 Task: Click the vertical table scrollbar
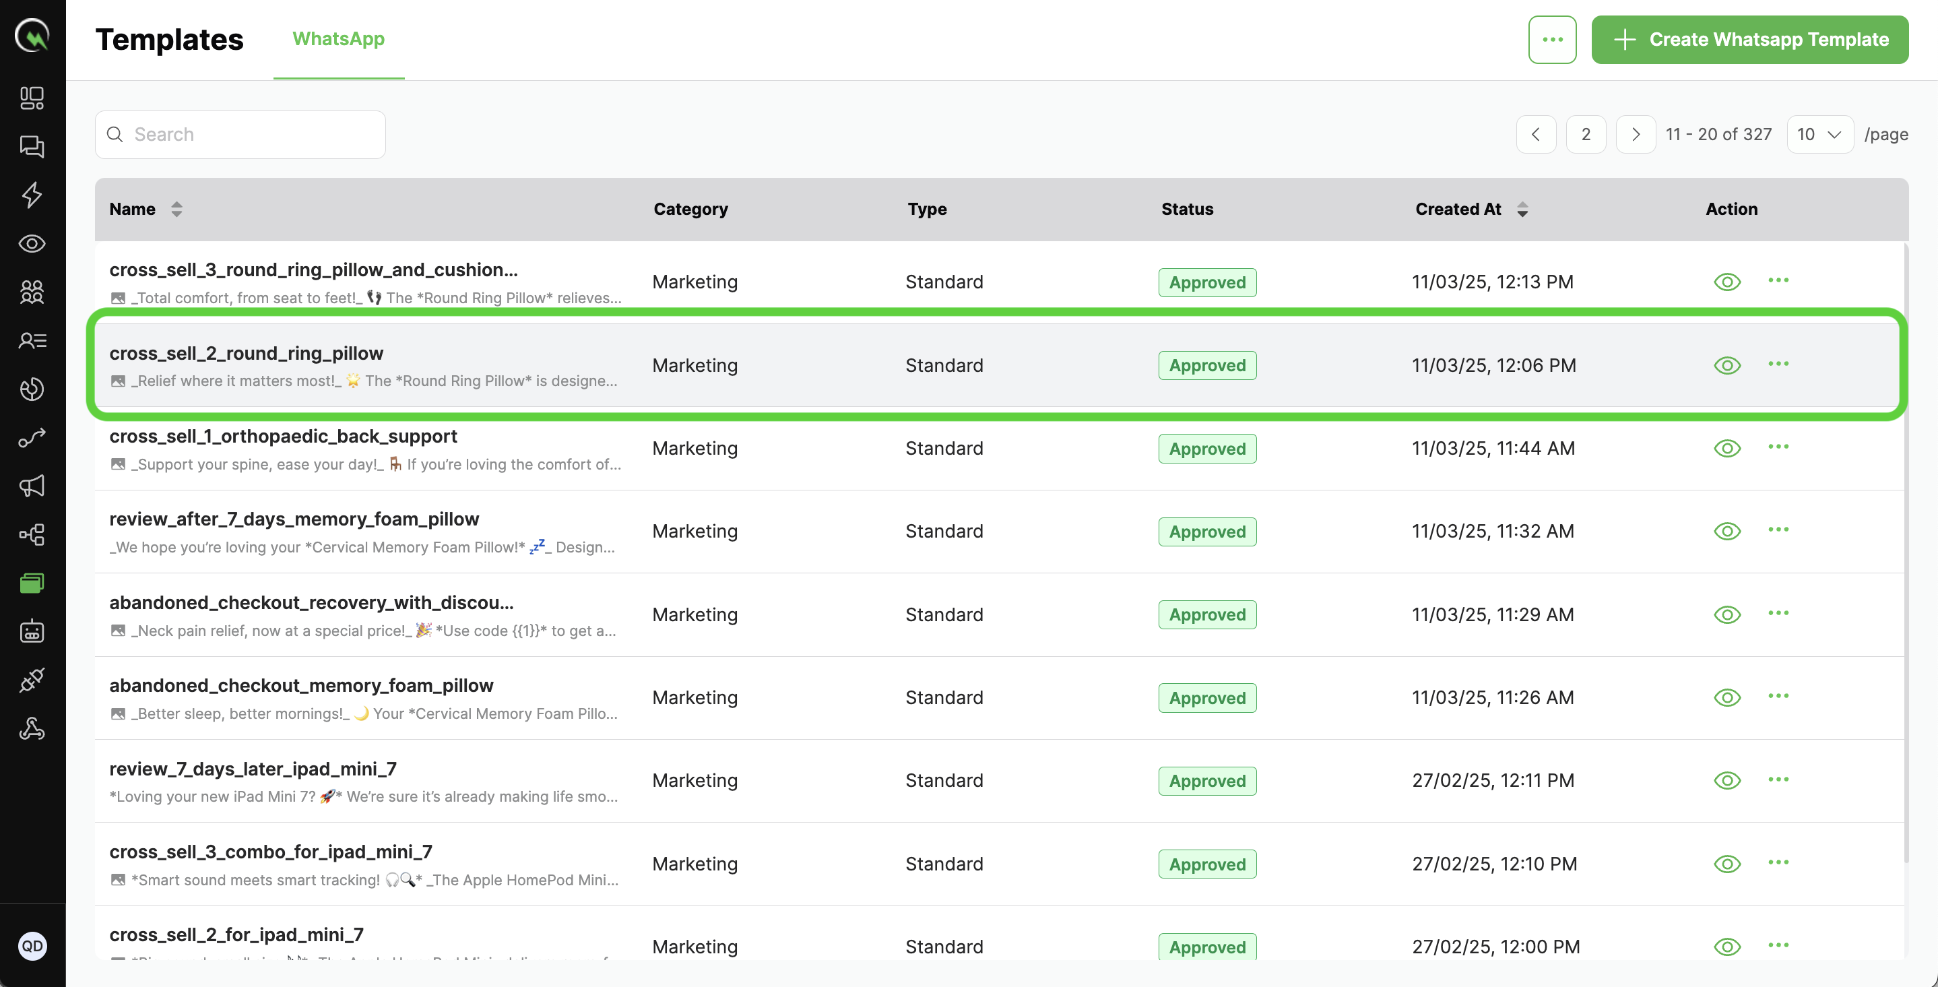pyautogui.click(x=1906, y=549)
